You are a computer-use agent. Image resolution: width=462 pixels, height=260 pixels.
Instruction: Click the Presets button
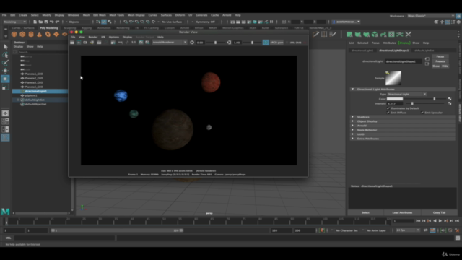click(x=440, y=61)
